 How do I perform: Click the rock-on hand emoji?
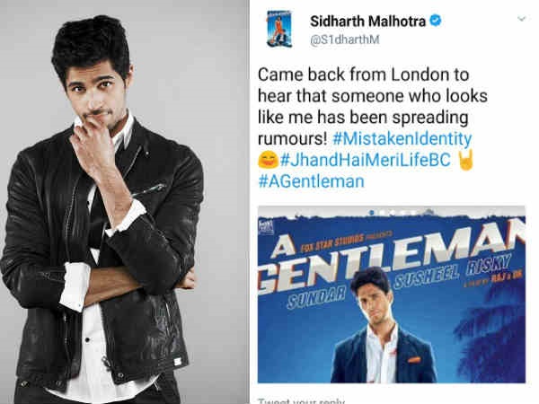tap(466, 160)
